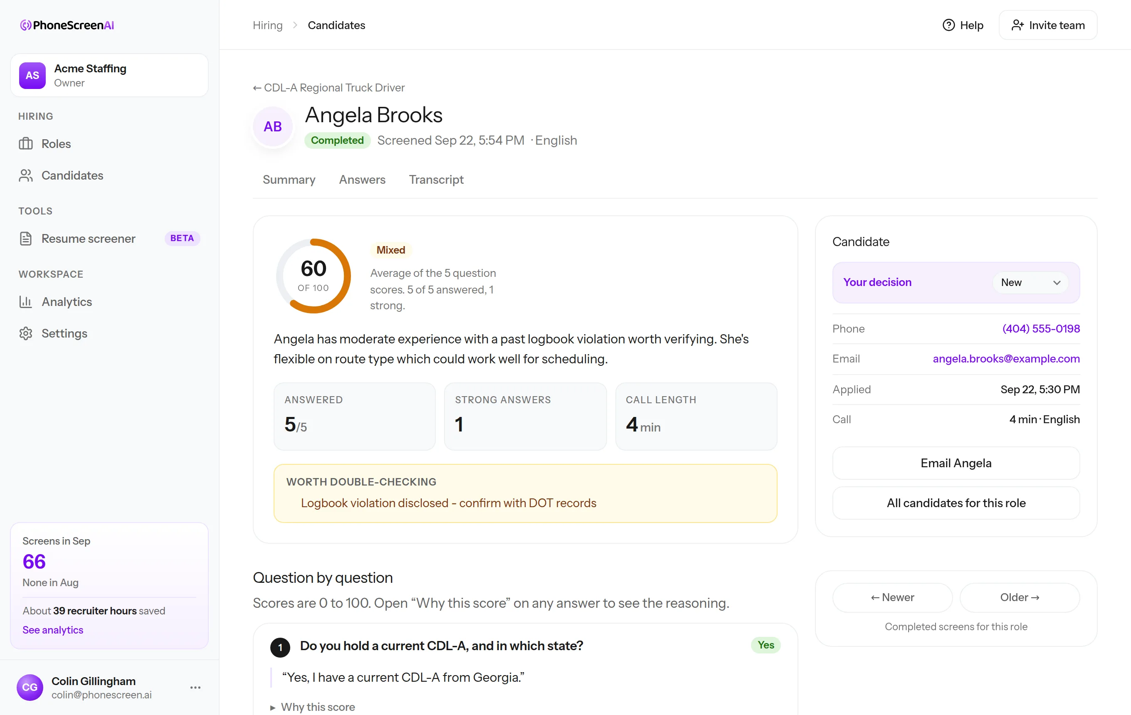Click the 60 of 100 score ring
Screen dimensions: 1131x715
313,276
